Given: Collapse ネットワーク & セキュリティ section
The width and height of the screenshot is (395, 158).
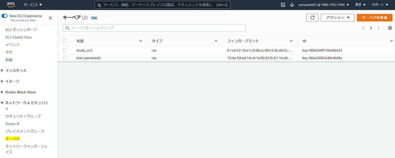Looking at the screenshot, I should click(2, 103).
